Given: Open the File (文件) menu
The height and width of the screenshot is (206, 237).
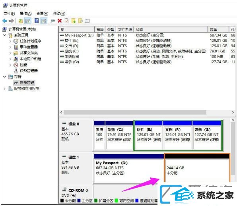Looking at the screenshot, I should (9, 13).
